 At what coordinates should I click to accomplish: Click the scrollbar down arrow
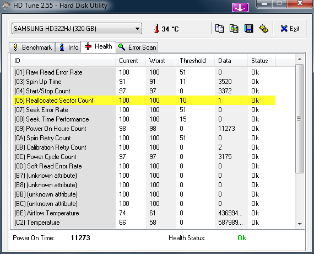300,224
